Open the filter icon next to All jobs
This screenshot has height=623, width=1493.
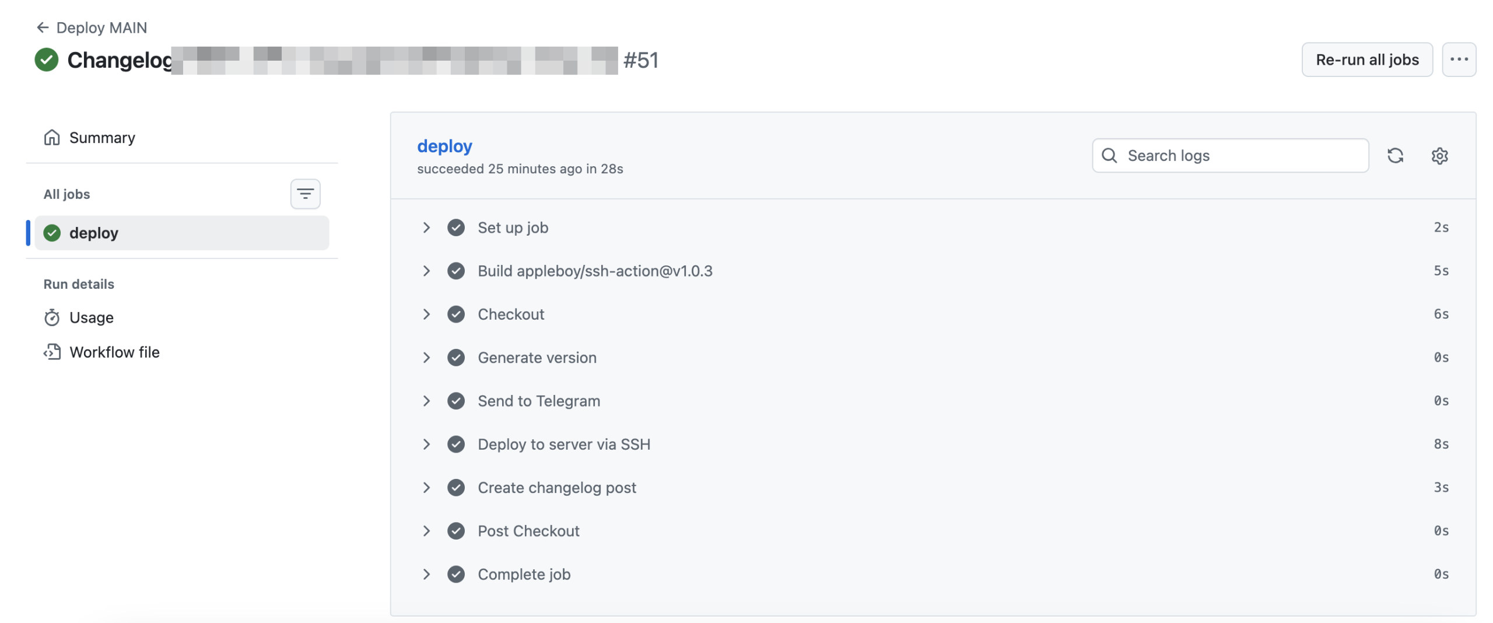tap(305, 194)
